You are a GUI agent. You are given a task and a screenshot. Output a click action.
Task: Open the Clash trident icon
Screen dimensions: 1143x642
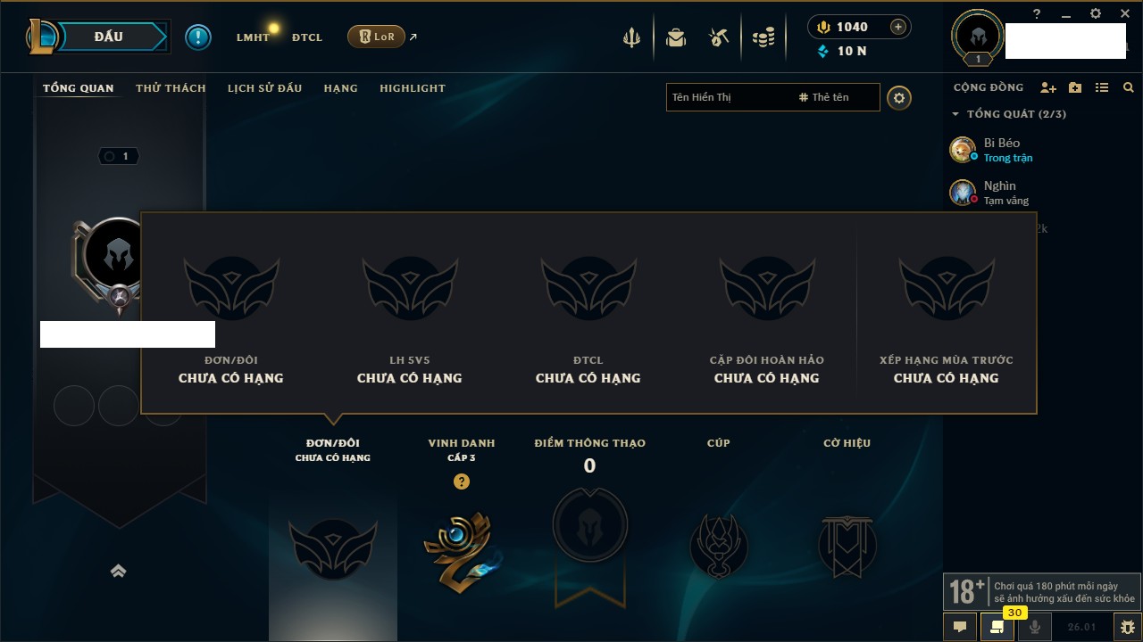tap(631, 37)
